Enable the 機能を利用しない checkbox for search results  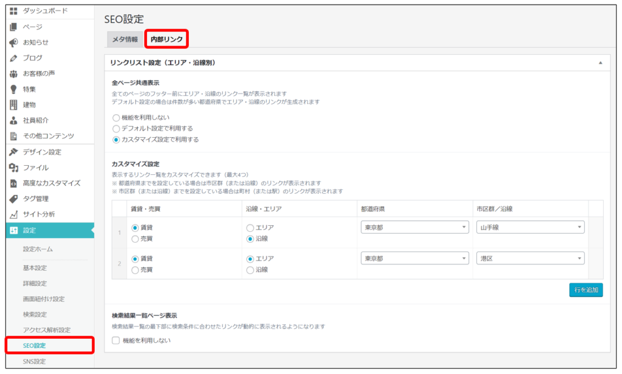tap(116, 341)
